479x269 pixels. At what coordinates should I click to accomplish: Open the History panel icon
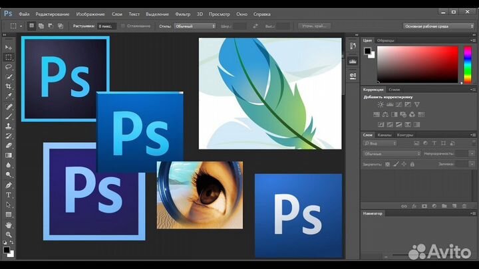[353, 46]
